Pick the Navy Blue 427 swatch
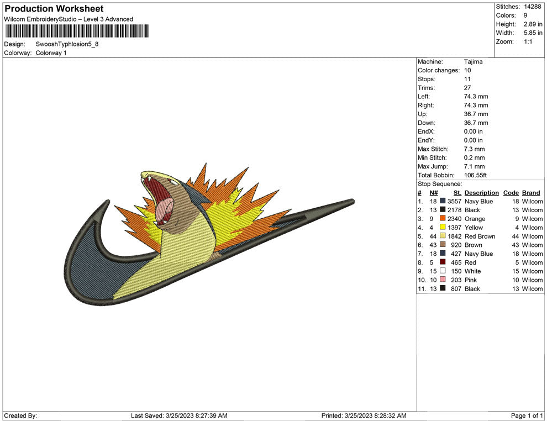 coord(443,253)
